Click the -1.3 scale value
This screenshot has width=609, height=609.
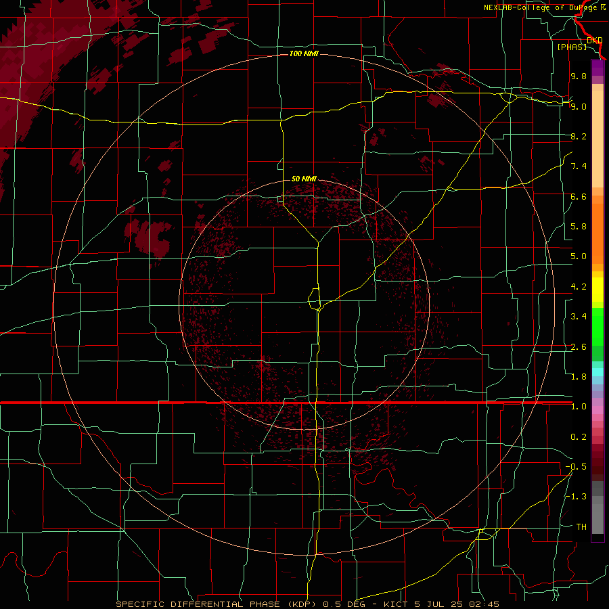point(576,497)
